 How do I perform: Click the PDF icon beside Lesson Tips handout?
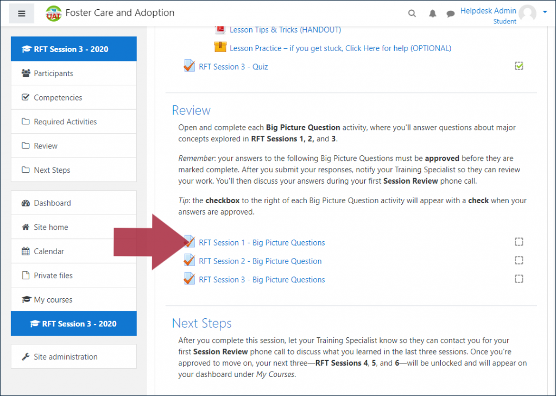(220, 29)
